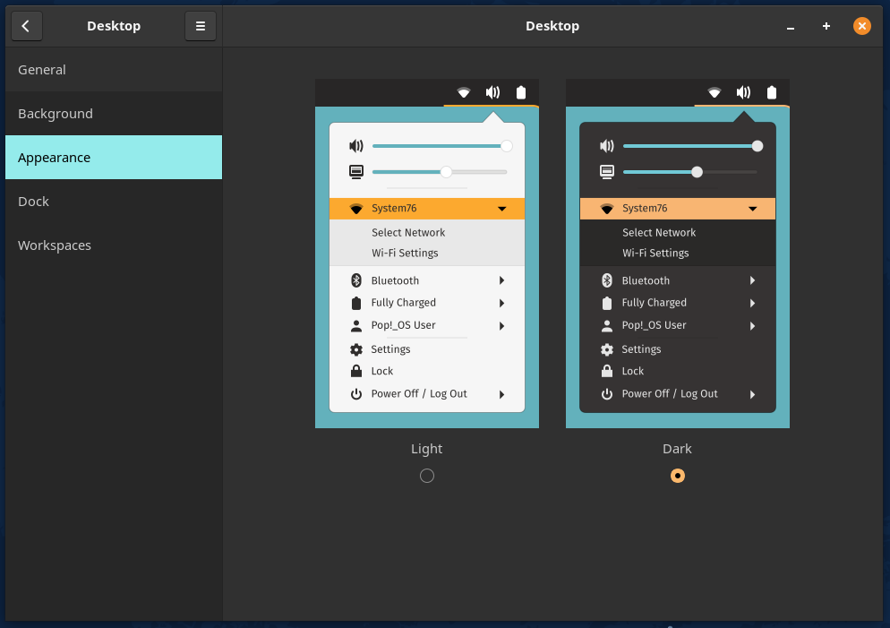Open the General settings section

(114, 70)
